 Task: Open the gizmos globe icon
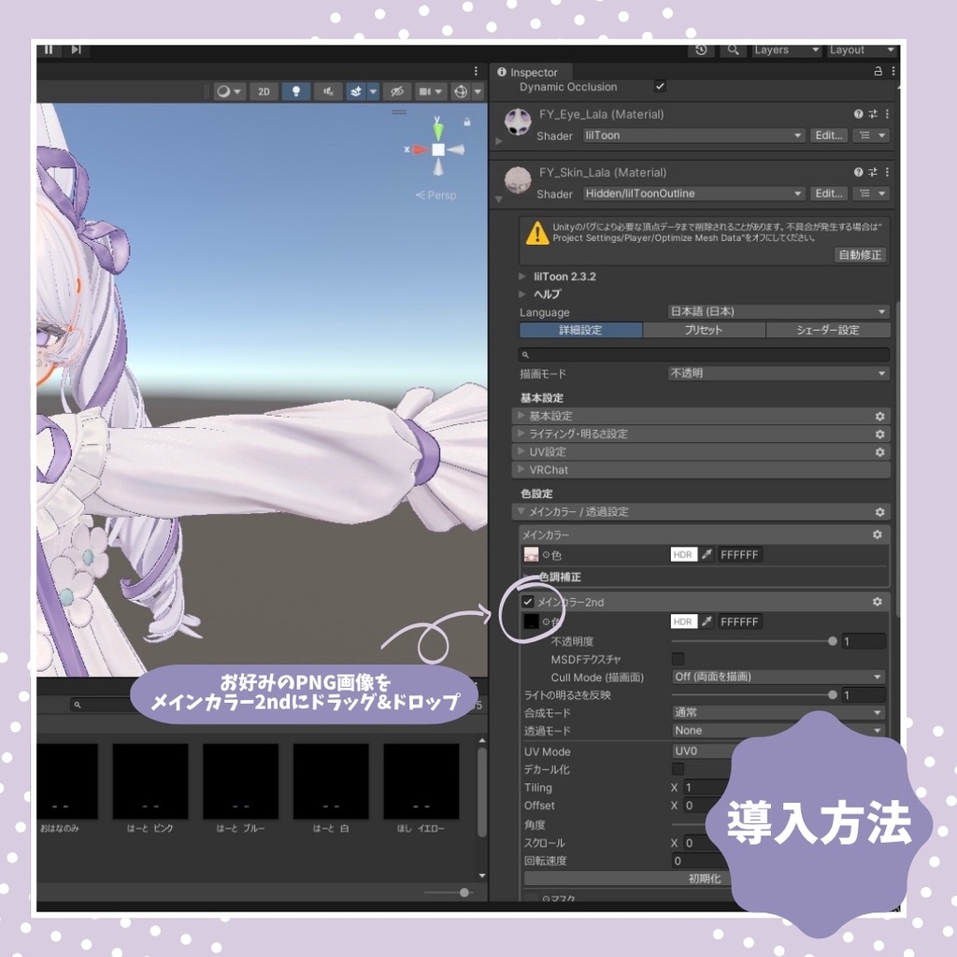[461, 92]
